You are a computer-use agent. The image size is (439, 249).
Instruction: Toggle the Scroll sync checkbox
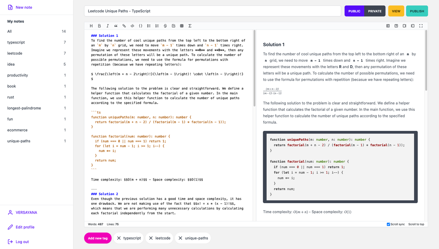click(389, 224)
